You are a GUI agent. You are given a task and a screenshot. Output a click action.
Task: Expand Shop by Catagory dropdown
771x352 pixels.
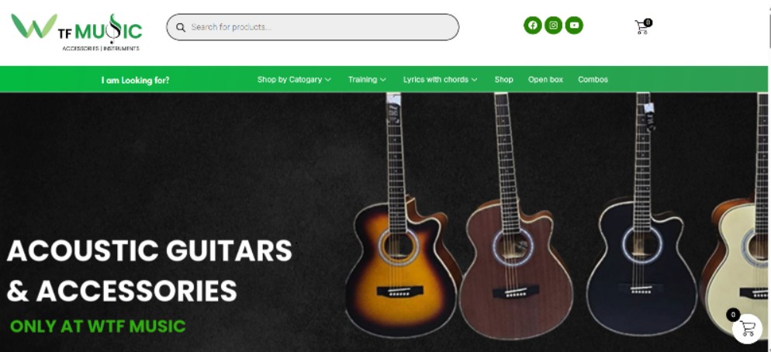click(294, 80)
